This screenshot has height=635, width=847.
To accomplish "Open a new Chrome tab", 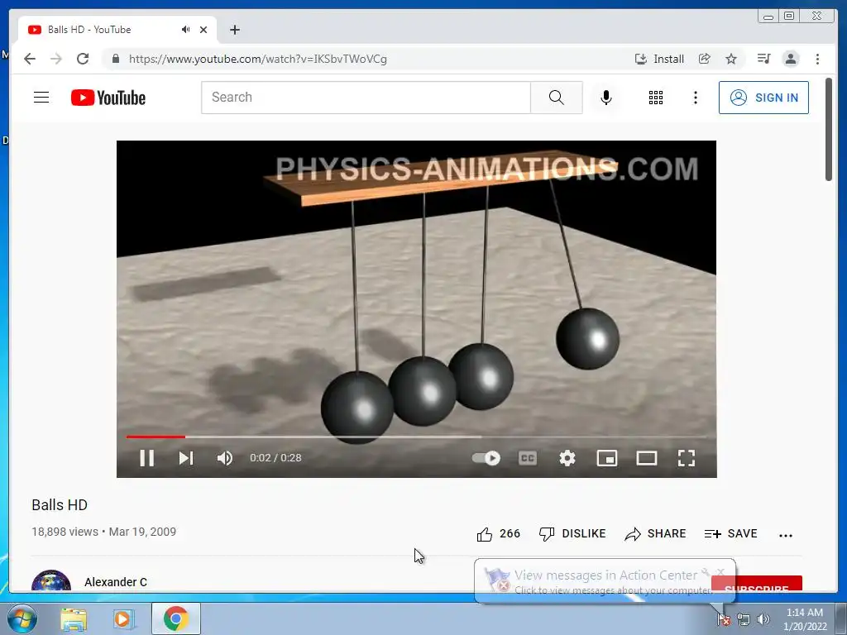I will [x=234, y=30].
